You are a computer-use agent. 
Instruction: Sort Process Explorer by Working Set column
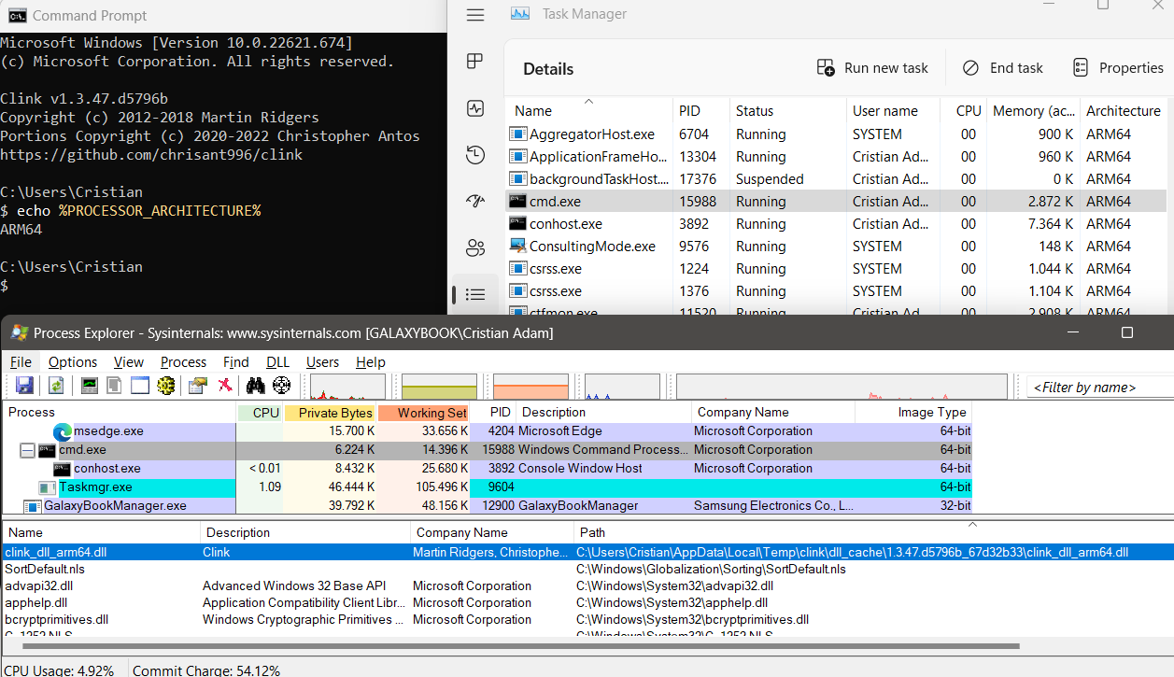[x=424, y=413]
